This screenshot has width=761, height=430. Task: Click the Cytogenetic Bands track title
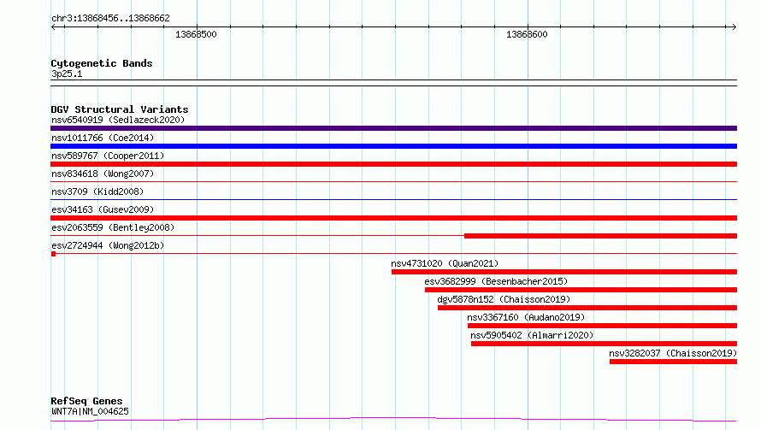(102, 63)
